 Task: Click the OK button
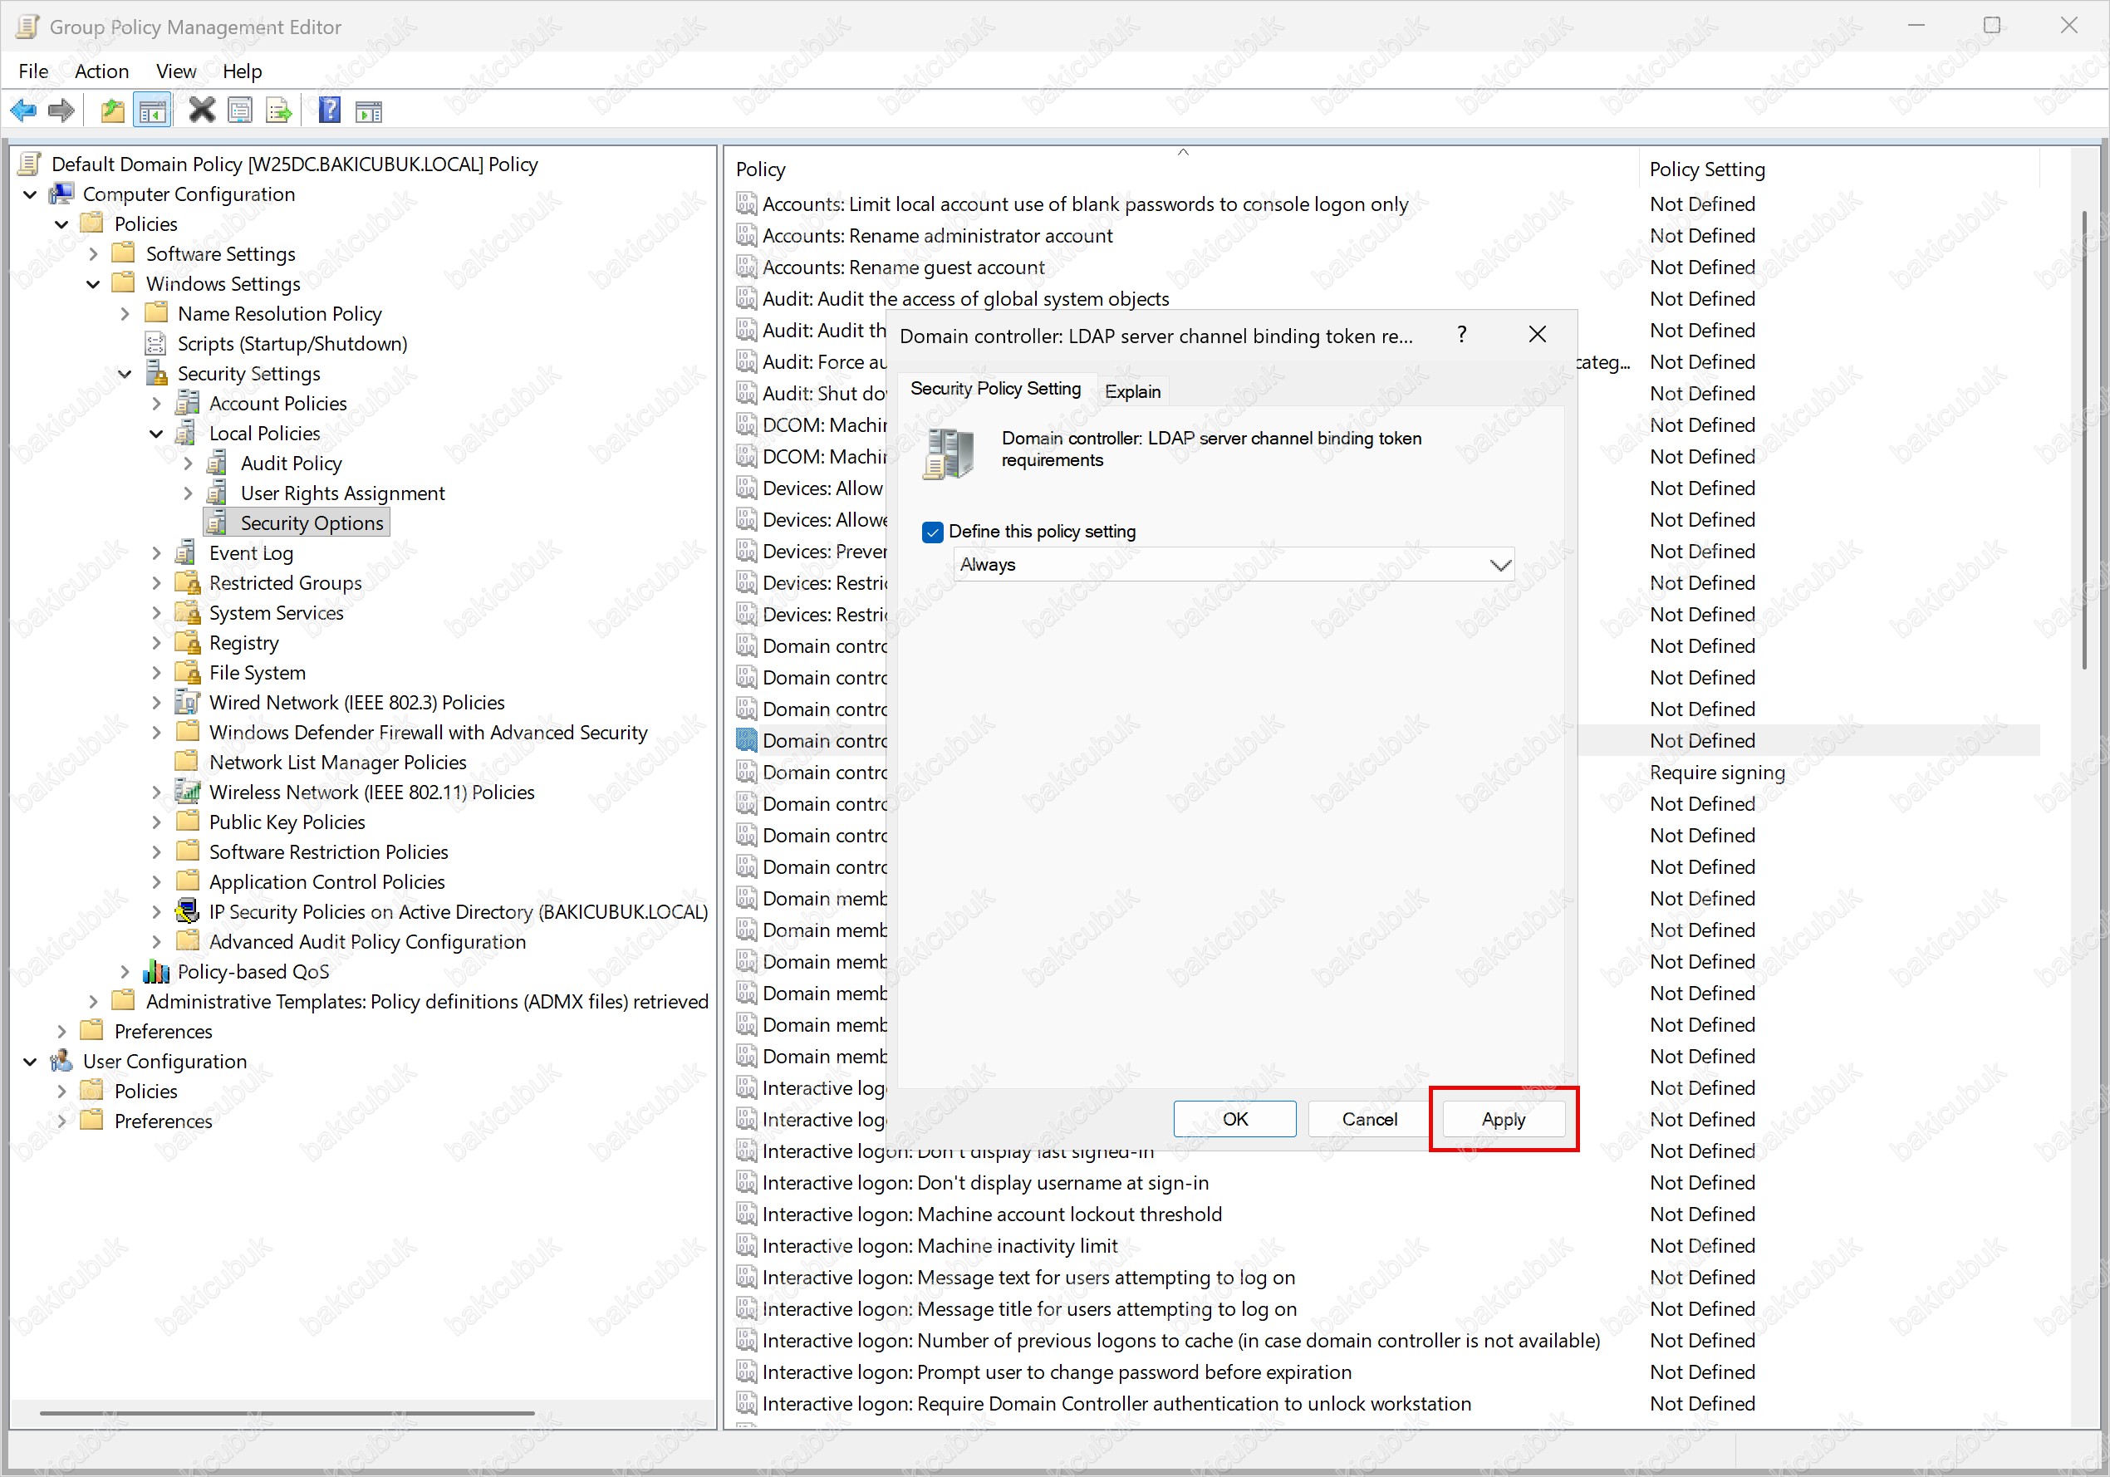coord(1234,1119)
